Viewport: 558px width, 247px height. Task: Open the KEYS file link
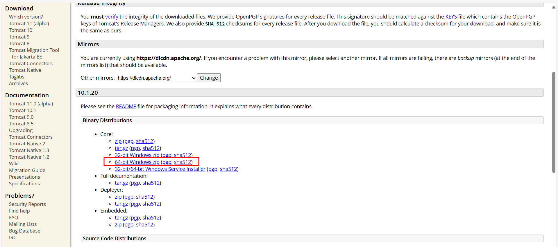(x=451, y=17)
